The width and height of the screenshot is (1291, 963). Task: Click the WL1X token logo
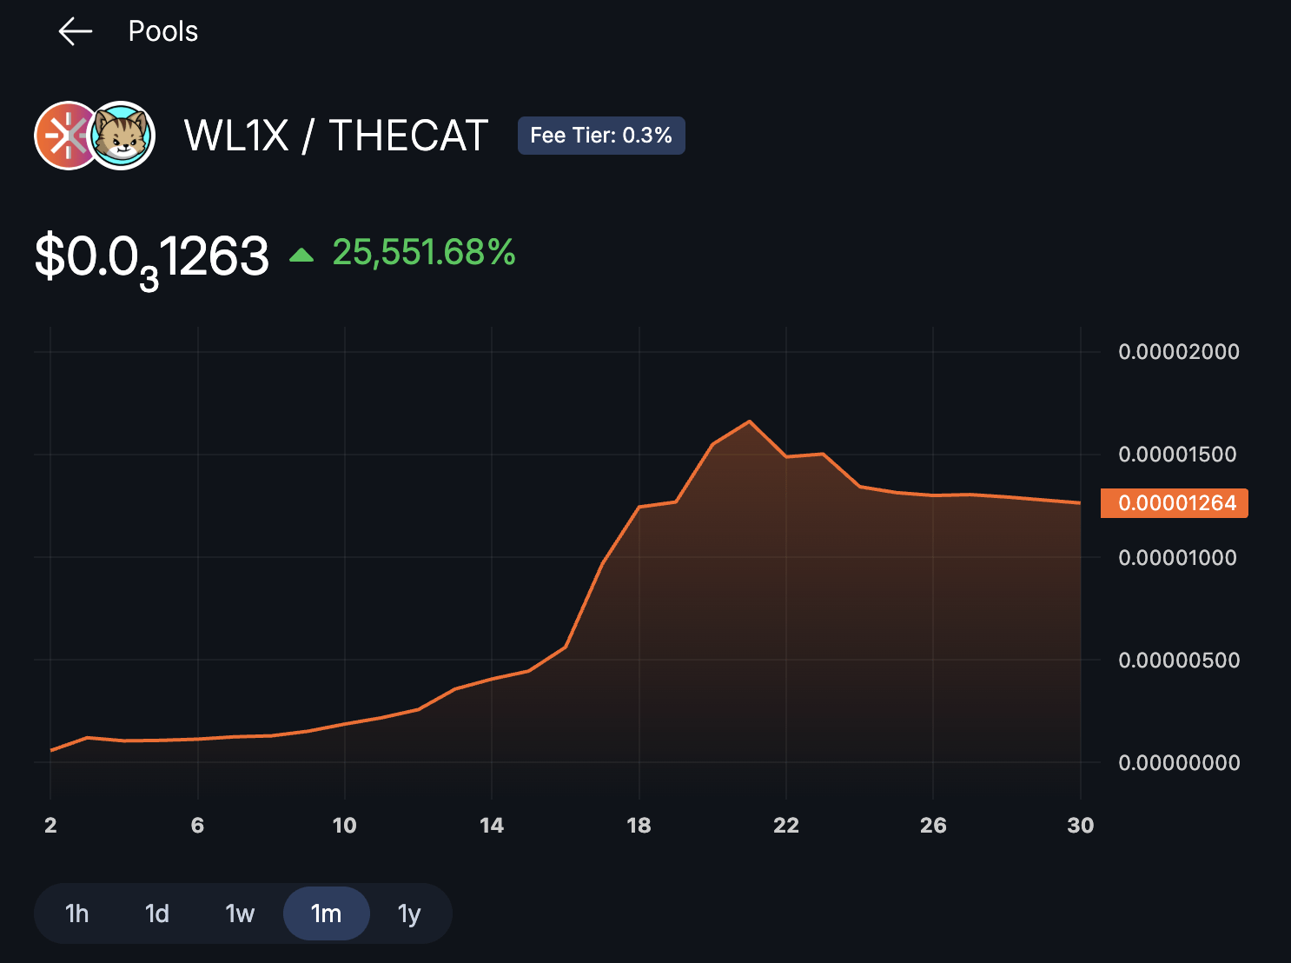63,136
